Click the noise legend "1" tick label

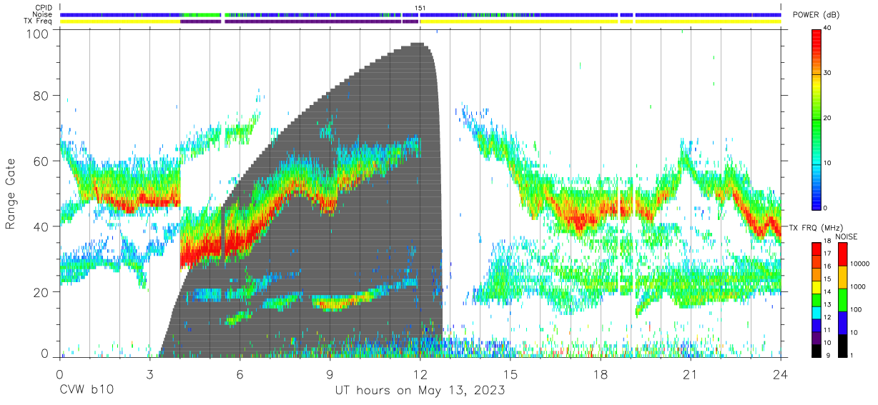(x=852, y=354)
